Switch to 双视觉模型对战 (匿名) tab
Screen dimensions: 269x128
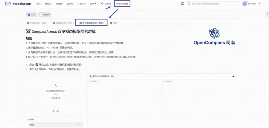pyautogui.click(x=91, y=23)
